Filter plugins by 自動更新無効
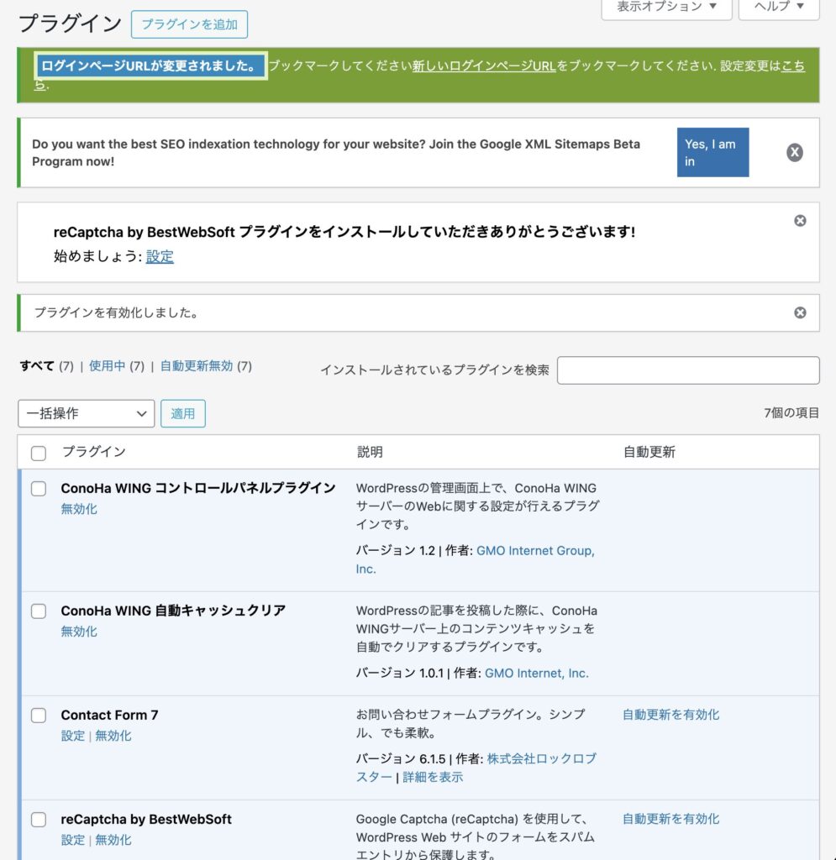The image size is (836, 860). tap(197, 366)
